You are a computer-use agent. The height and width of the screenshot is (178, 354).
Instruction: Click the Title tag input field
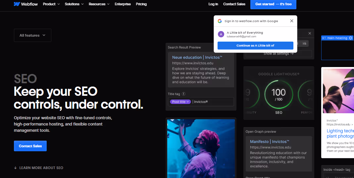[x=201, y=102]
